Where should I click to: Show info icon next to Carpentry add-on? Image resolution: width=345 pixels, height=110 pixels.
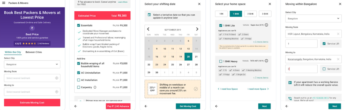pos(95,87)
